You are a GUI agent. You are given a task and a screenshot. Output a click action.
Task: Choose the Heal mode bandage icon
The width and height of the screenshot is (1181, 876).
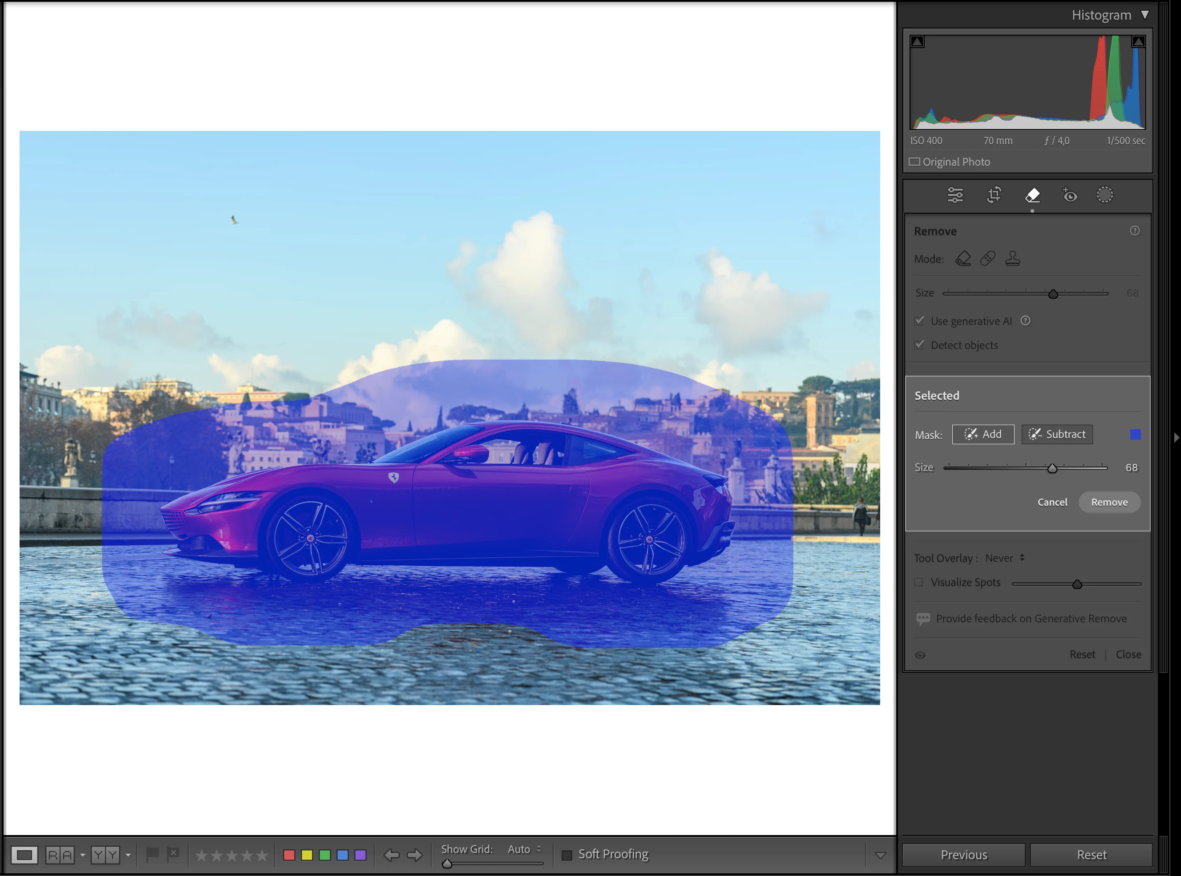pyautogui.click(x=987, y=259)
